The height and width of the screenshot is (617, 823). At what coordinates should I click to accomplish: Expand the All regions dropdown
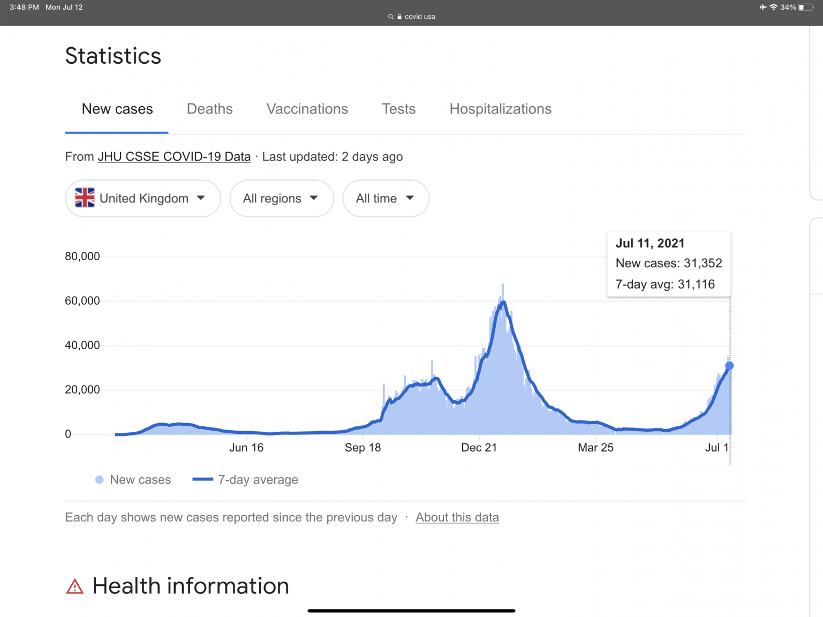282,199
